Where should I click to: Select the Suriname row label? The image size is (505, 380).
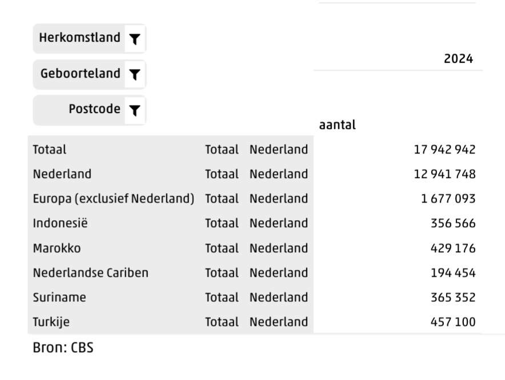click(59, 297)
